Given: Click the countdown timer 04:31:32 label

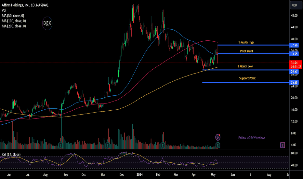Looking at the screenshot, I should 296,67.
